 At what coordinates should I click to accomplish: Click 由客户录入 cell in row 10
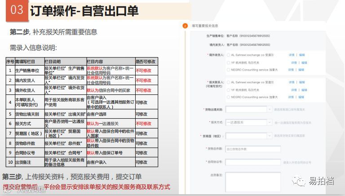pos(111,162)
